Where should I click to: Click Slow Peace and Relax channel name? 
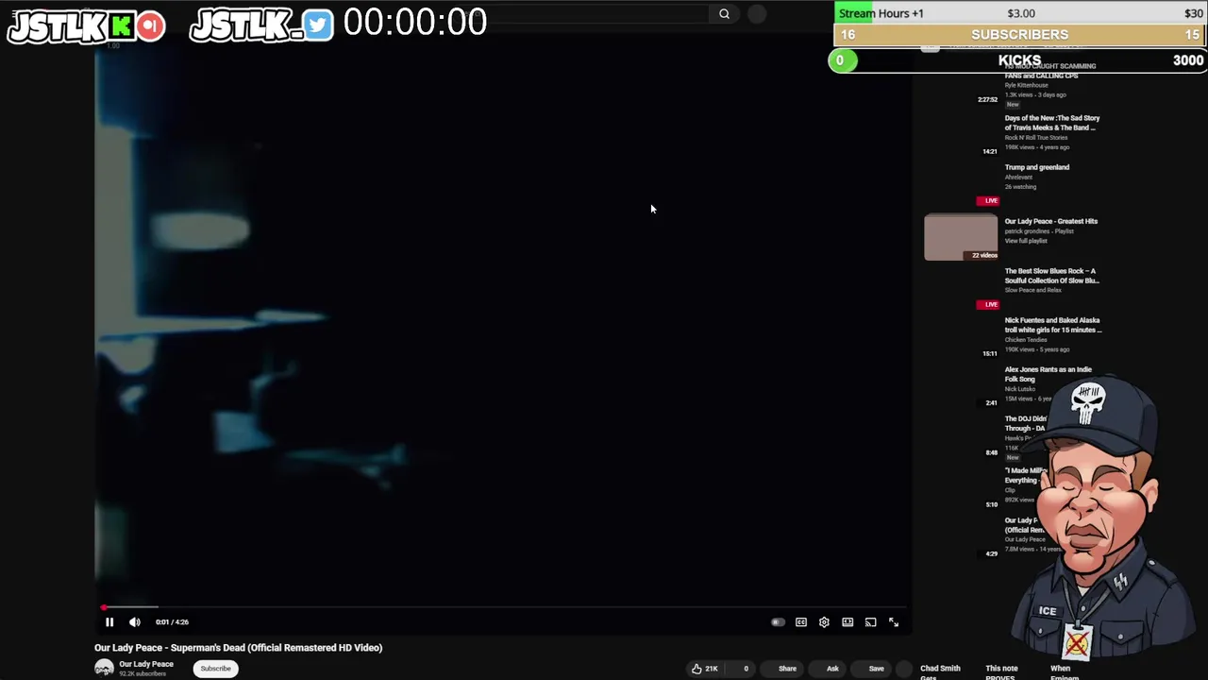coord(1032,290)
